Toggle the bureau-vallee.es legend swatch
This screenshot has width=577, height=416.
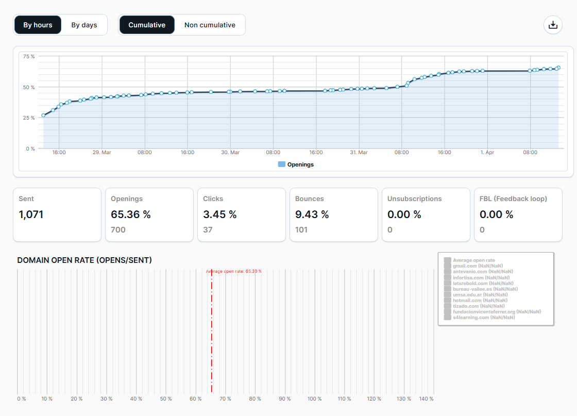point(447,289)
